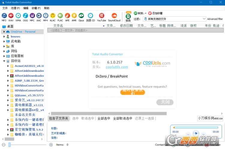Click the 取消选中 button

click(x=88, y=118)
